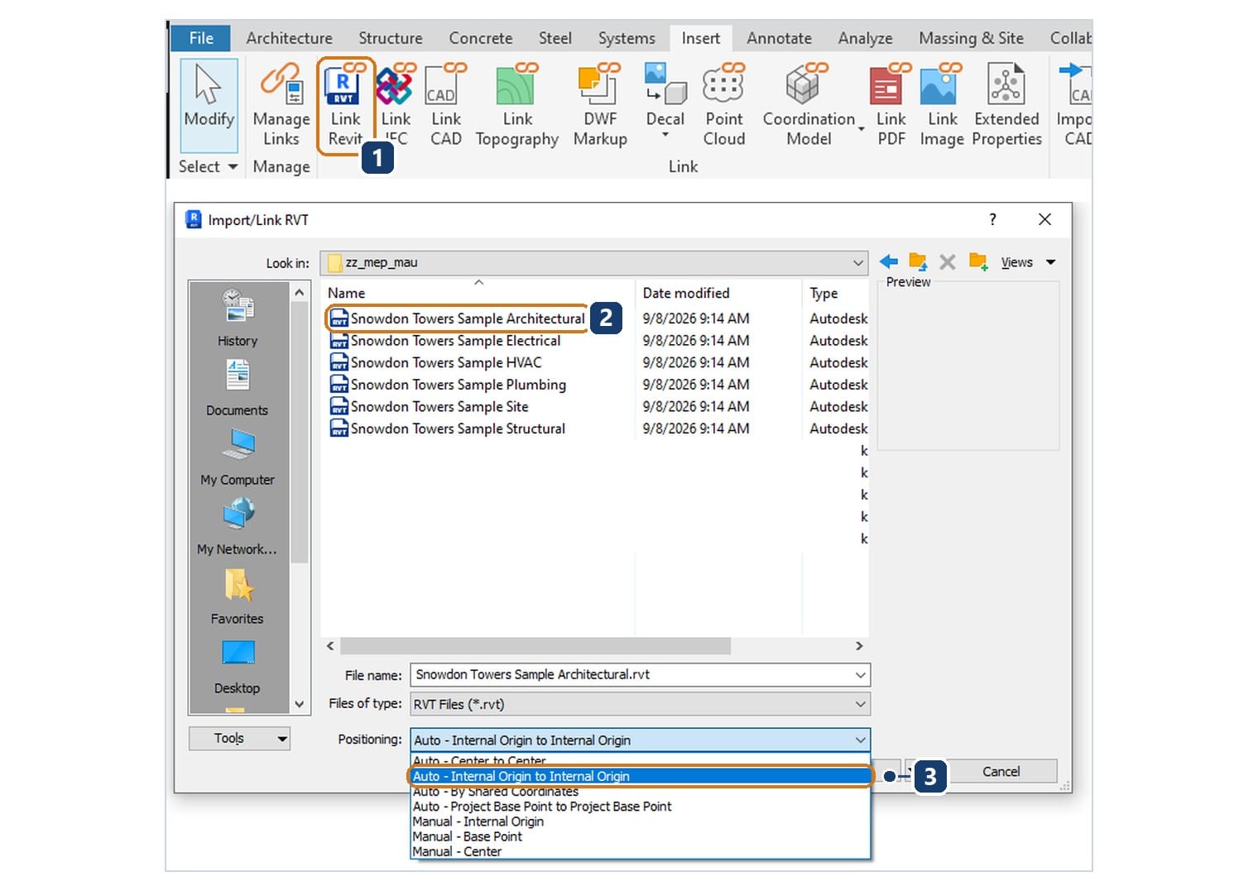
Task: Select Snowdon Towers Sample Electrical file
Action: [x=445, y=341]
